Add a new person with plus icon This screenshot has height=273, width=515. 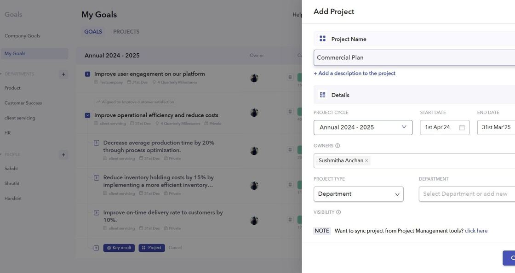(63, 155)
